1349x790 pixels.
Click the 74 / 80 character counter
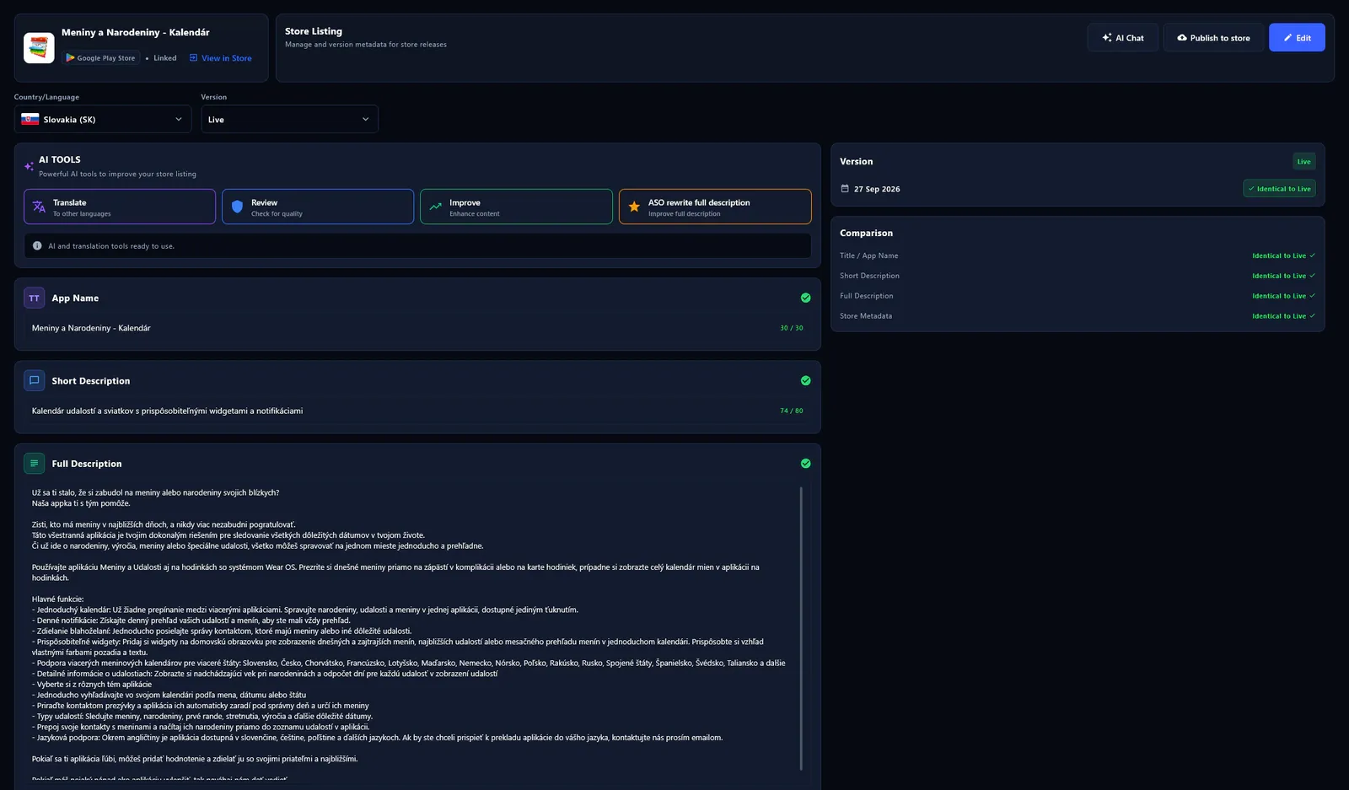pyautogui.click(x=791, y=411)
